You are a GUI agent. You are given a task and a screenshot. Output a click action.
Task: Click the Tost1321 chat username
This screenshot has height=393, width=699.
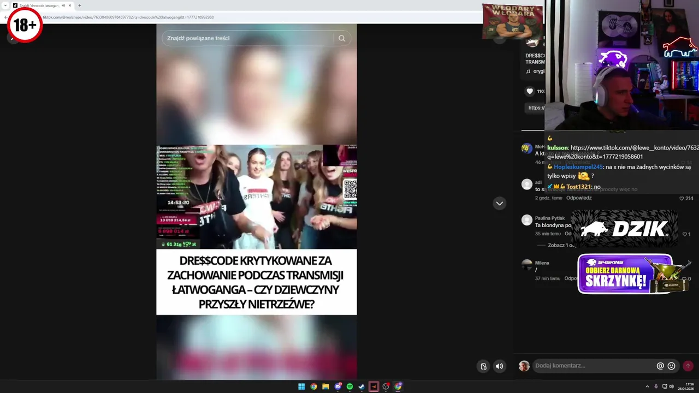[579, 187]
